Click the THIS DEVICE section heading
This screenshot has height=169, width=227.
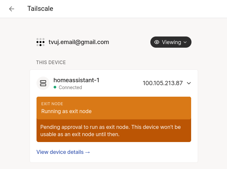[51, 62]
